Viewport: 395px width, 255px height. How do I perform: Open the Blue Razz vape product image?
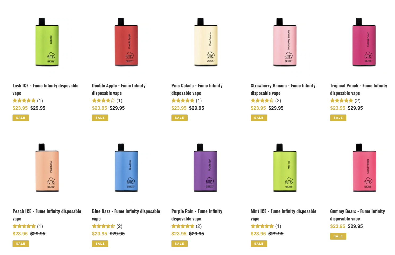tap(126, 168)
